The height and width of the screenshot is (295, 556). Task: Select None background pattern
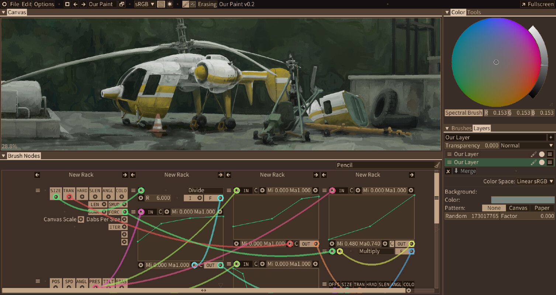tap(494, 208)
